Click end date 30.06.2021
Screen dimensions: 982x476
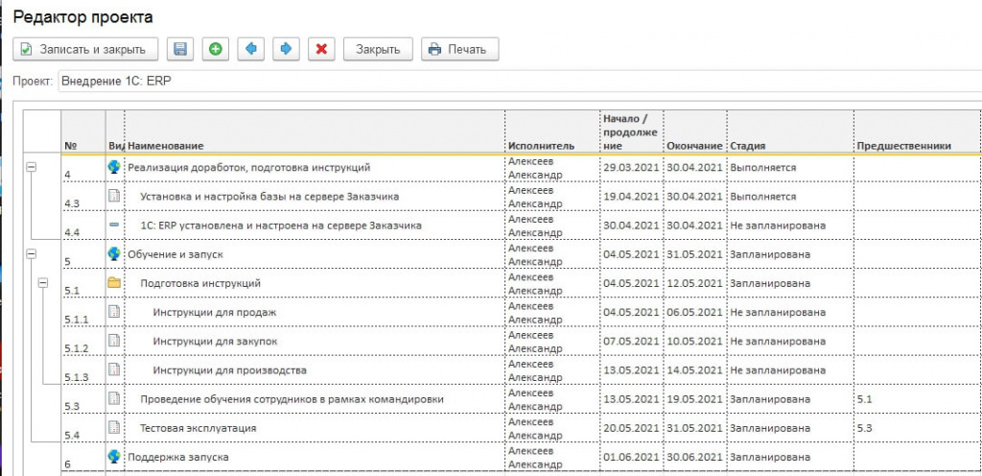point(694,457)
